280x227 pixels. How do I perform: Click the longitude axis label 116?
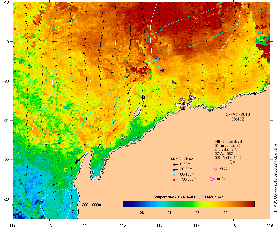(160, 225)
